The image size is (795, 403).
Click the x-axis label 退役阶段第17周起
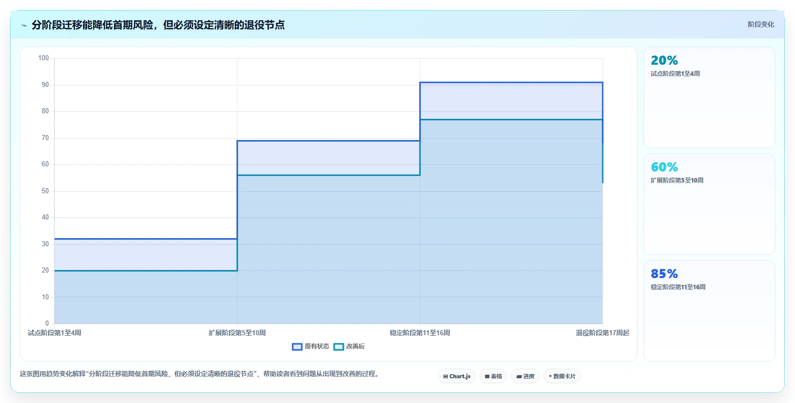pyautogui.click(x=603, y=333)
